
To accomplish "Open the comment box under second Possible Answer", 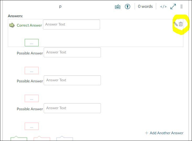I will point(32,99).
